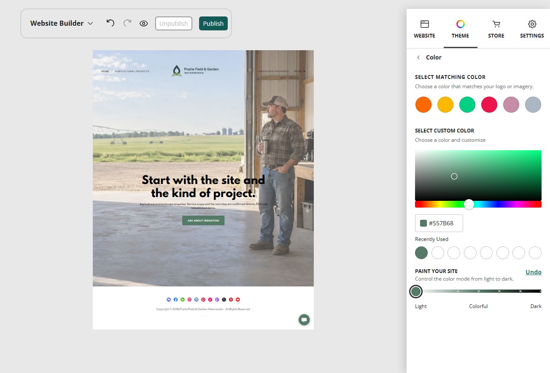Click the copyright text in the footer

(x=203, y=309)
